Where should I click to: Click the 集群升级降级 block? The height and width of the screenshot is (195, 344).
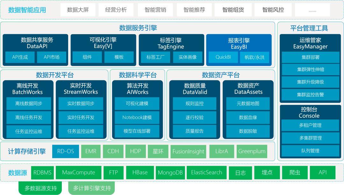point(311,82)
